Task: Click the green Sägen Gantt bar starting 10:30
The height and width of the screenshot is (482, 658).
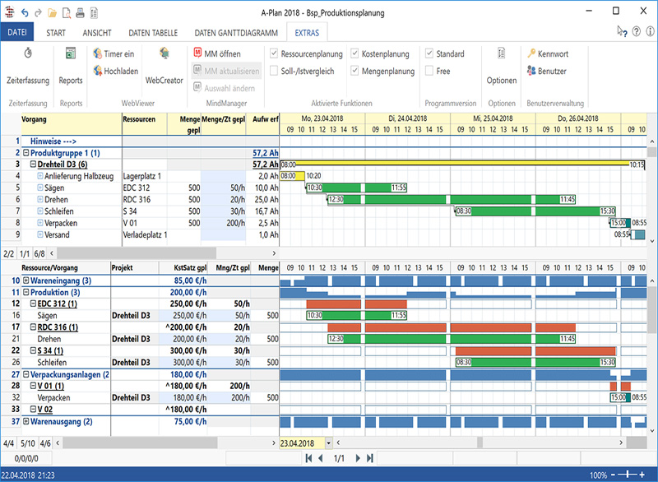Action: click(356, 188)
